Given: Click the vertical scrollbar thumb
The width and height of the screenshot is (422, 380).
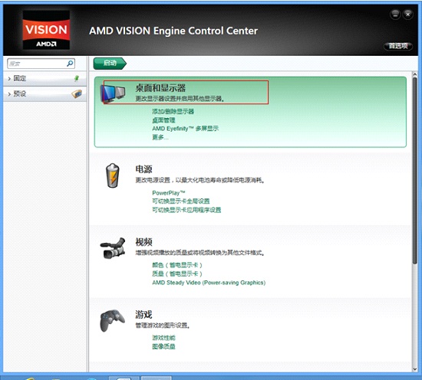Looking at the screenshot, I should 415,170.
